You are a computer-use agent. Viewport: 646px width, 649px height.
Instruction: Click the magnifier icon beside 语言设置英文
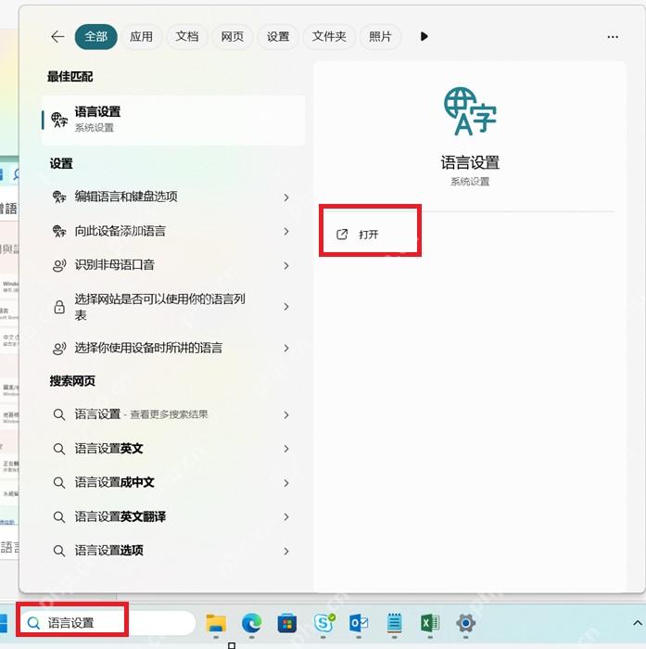tap(59, 449)
